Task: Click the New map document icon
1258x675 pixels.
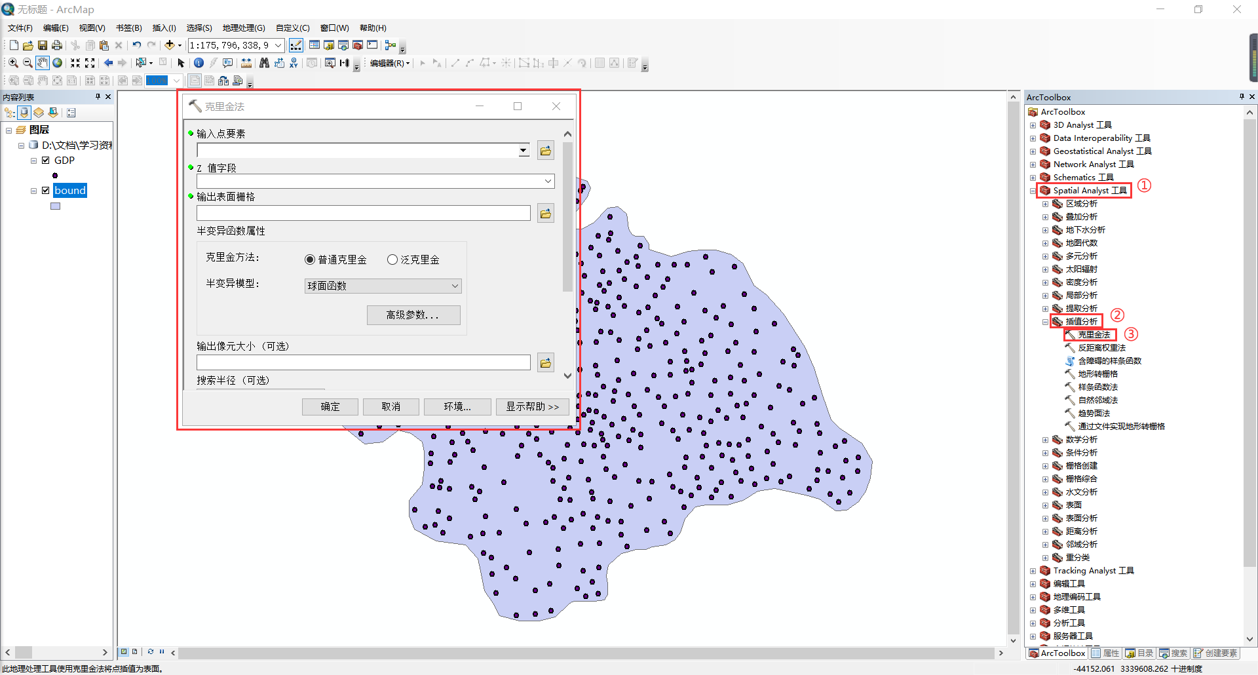Action: click(x=14, y=45)
